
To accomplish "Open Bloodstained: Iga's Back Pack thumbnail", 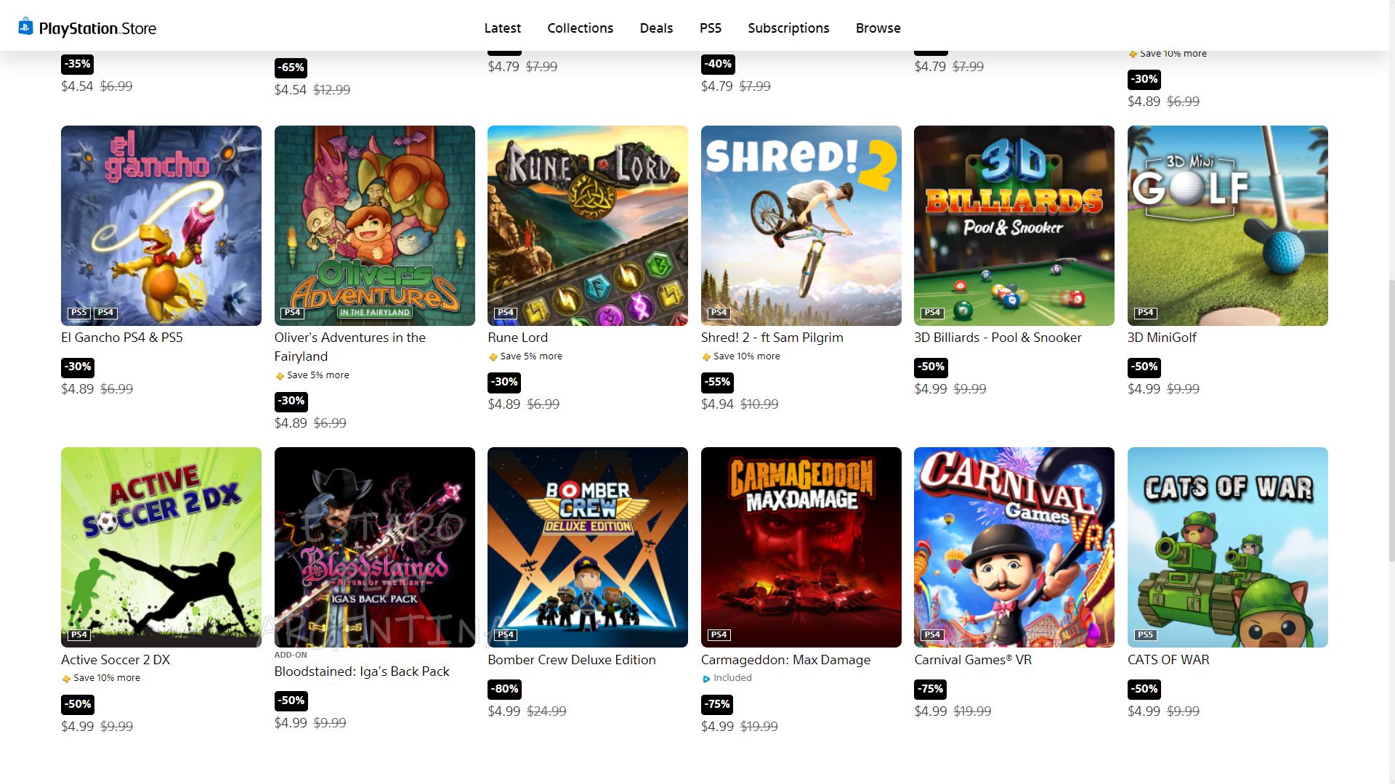I will click(x=375, y=547).
